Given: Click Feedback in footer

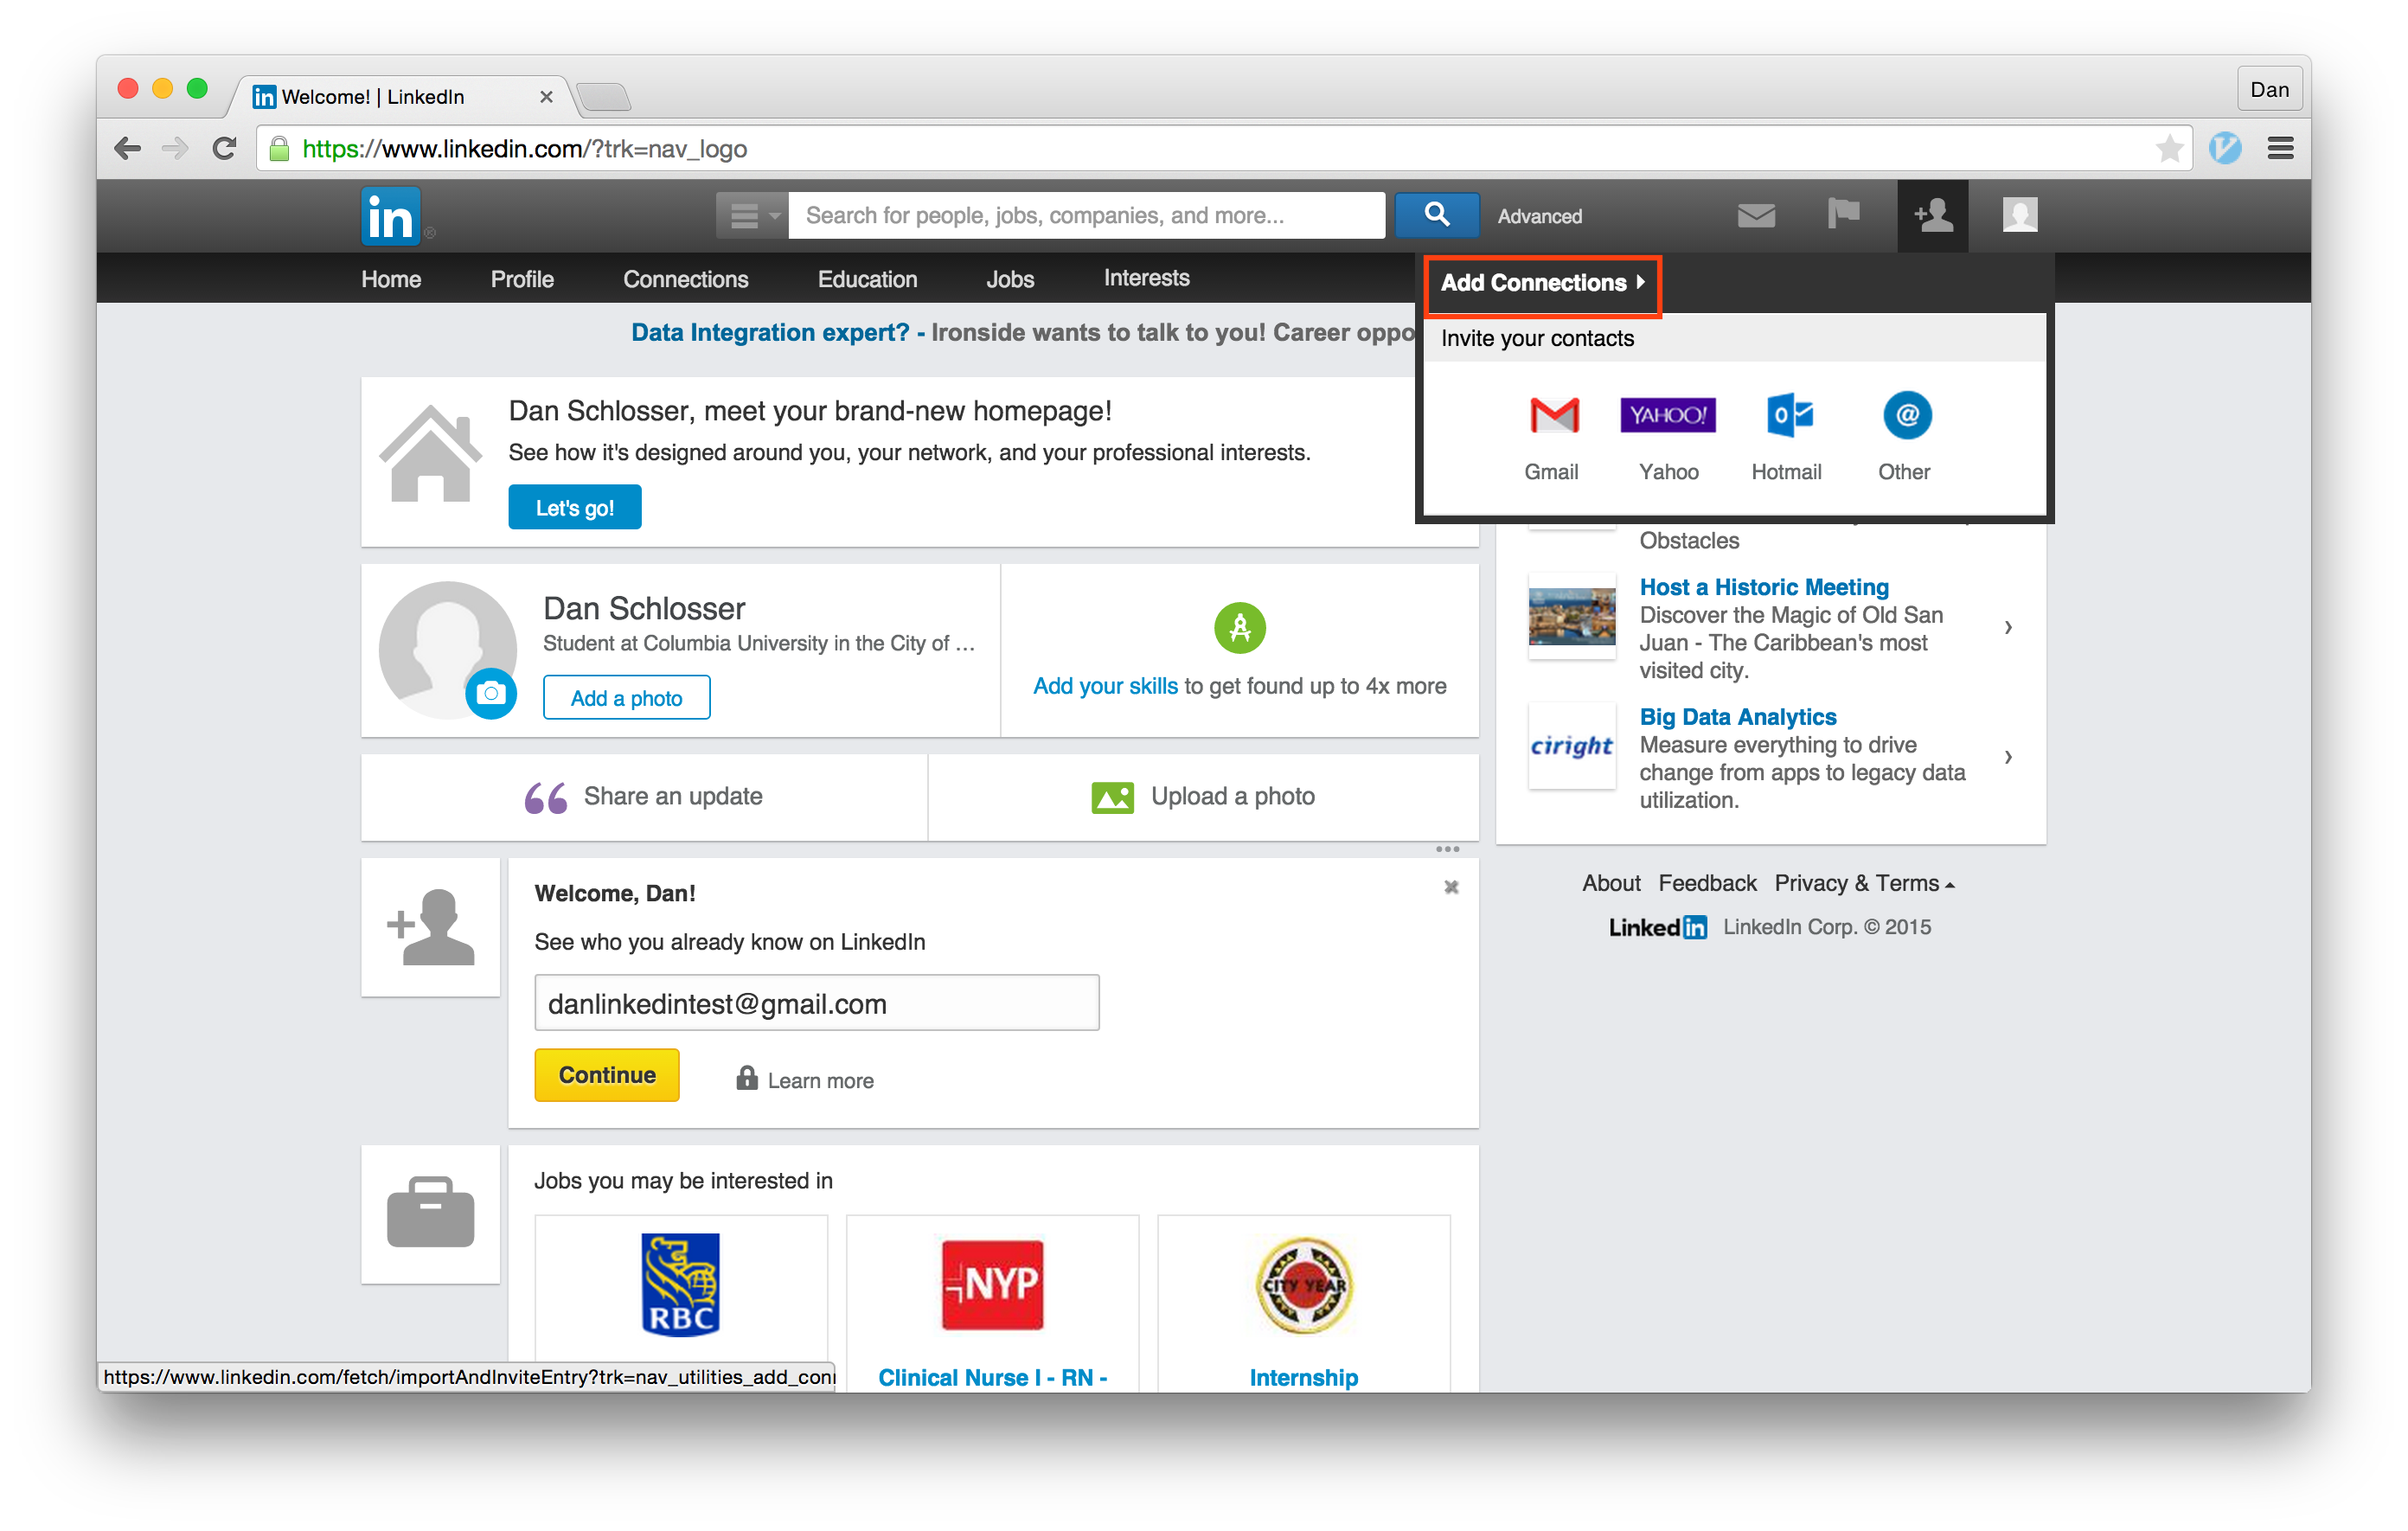Looking at the screenshot, I should click(x=1706, y=883).
